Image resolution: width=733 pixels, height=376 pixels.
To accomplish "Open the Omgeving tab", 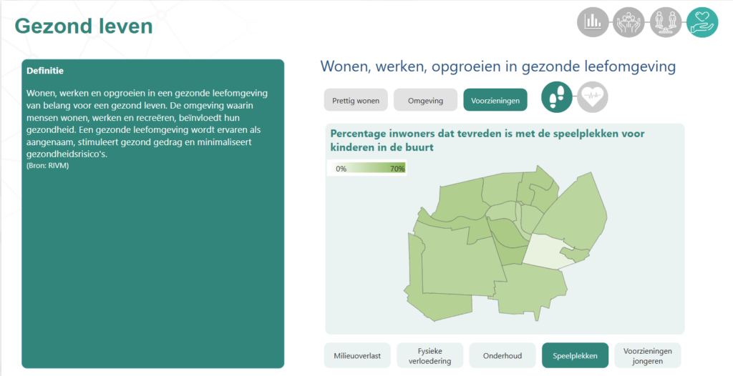I will (425, 100).
